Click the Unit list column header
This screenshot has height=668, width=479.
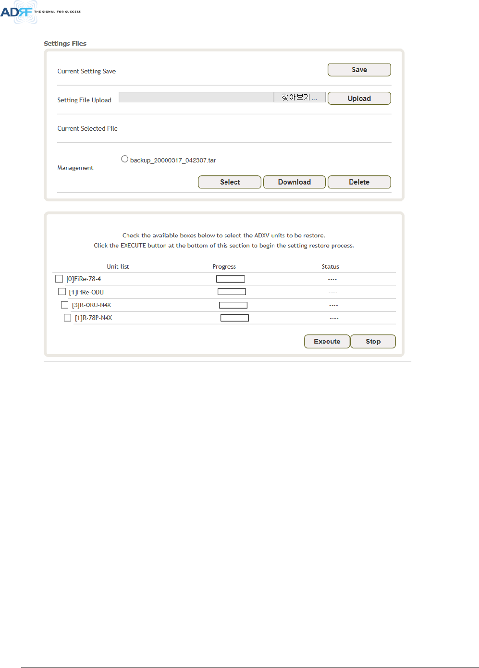coord(118,267)
